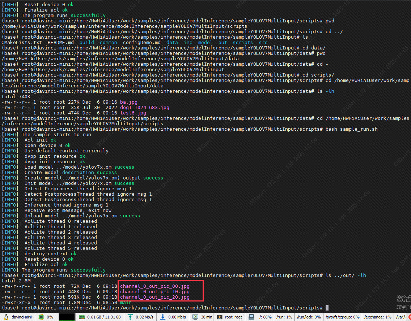Screen dimensions: 411x321
Task: Click the command bash sample_run.sh
Action: point(352,129)
